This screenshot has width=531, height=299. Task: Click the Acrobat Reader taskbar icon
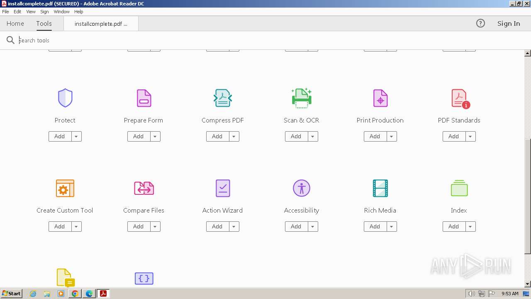tap(103, 294)
